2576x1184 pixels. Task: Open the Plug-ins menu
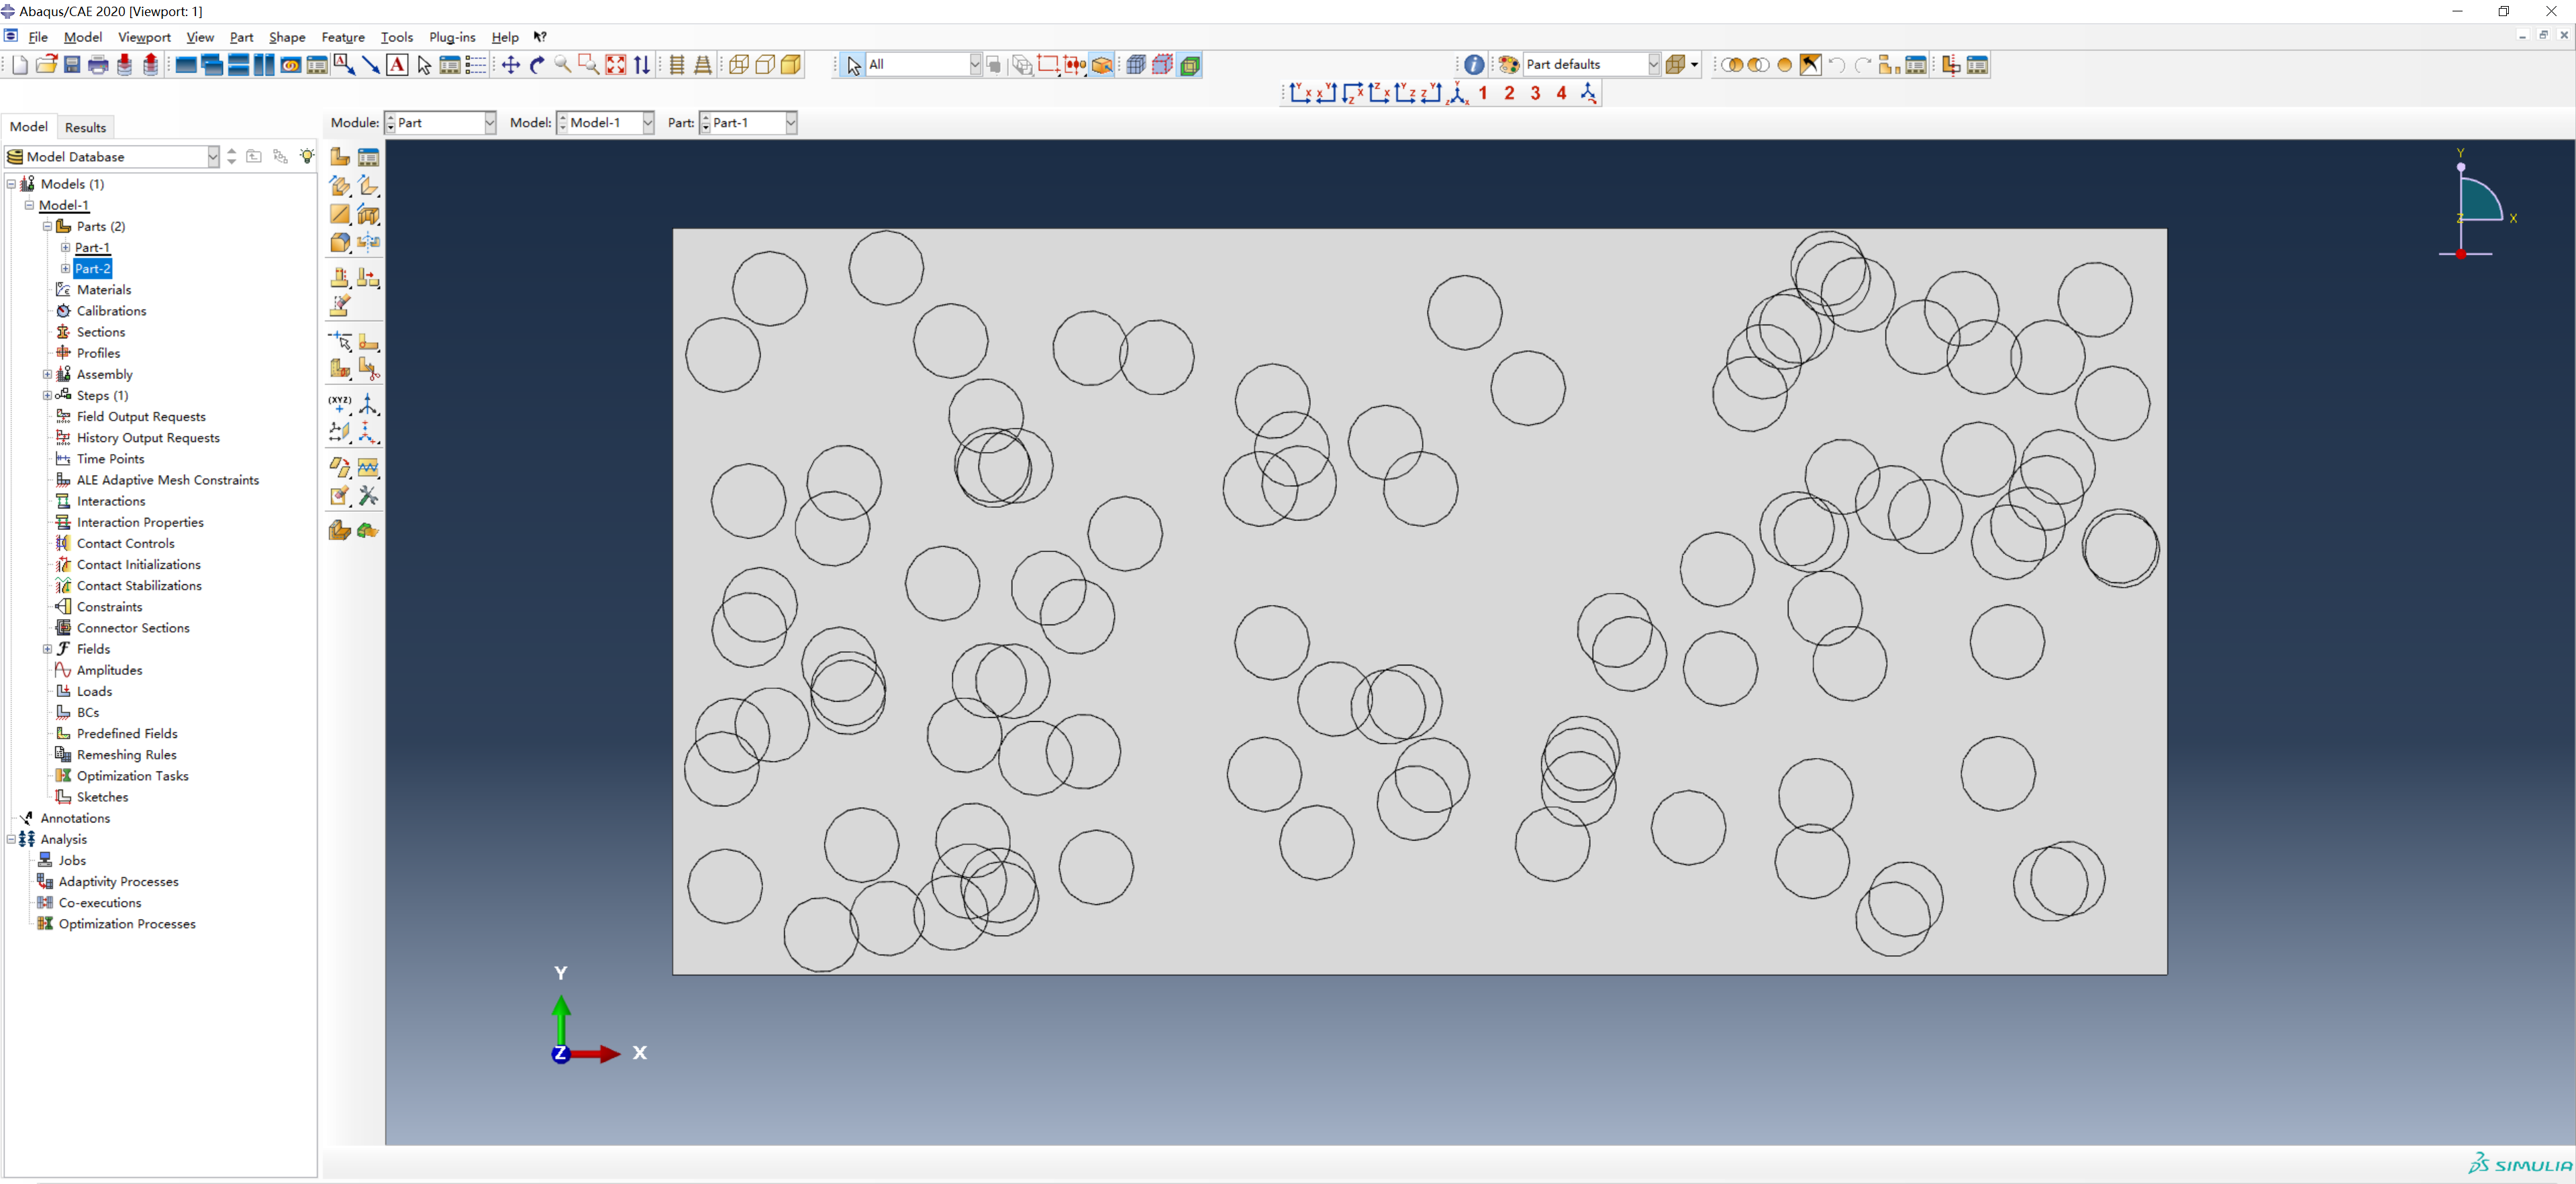(x=452, y=36)
